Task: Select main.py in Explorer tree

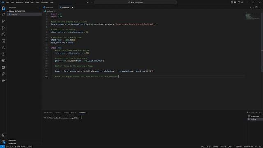Action: tap(24, 14)
